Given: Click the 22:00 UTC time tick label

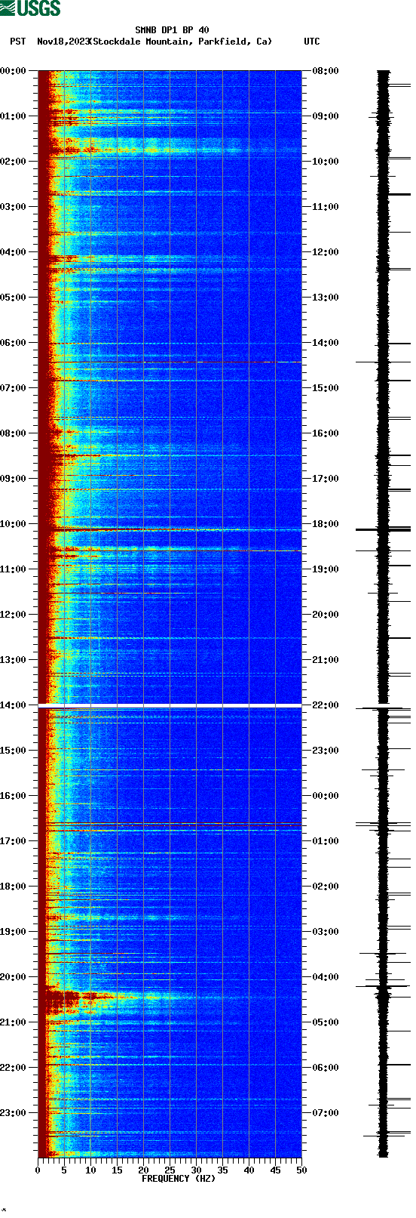Looking at the screenshot, I should (x=326, y=705).
